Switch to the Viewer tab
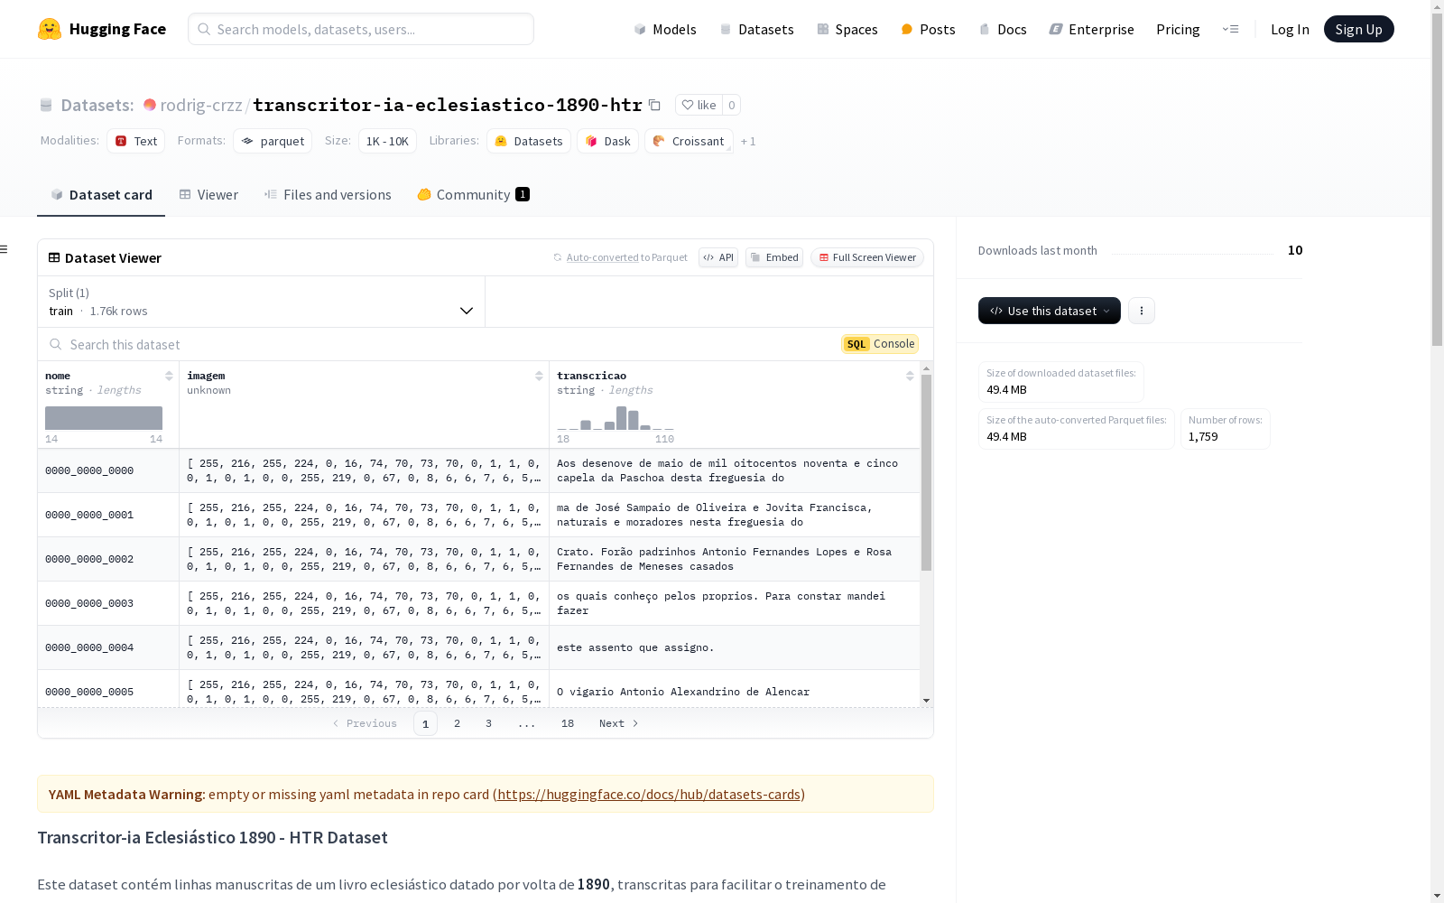 point(208,194)
